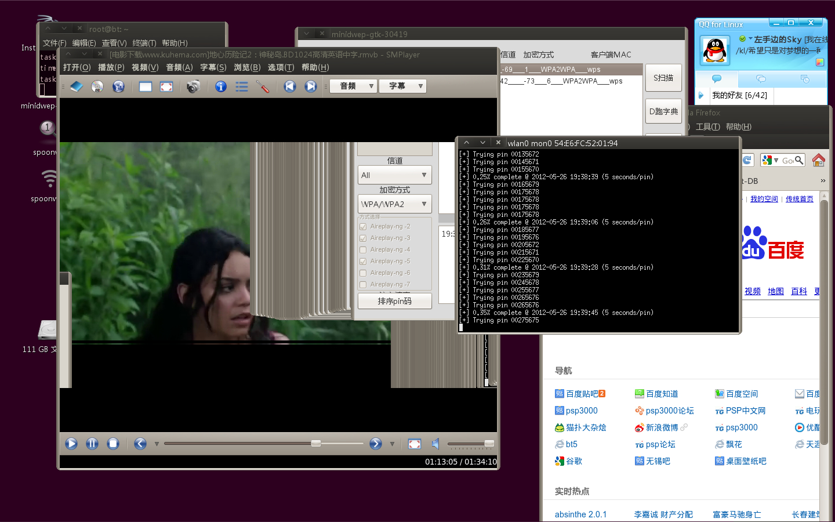The image size is (835, 522).
Task: Jump to previous track in SMPlayer toolbar
Action: click(x=290, y=86)
